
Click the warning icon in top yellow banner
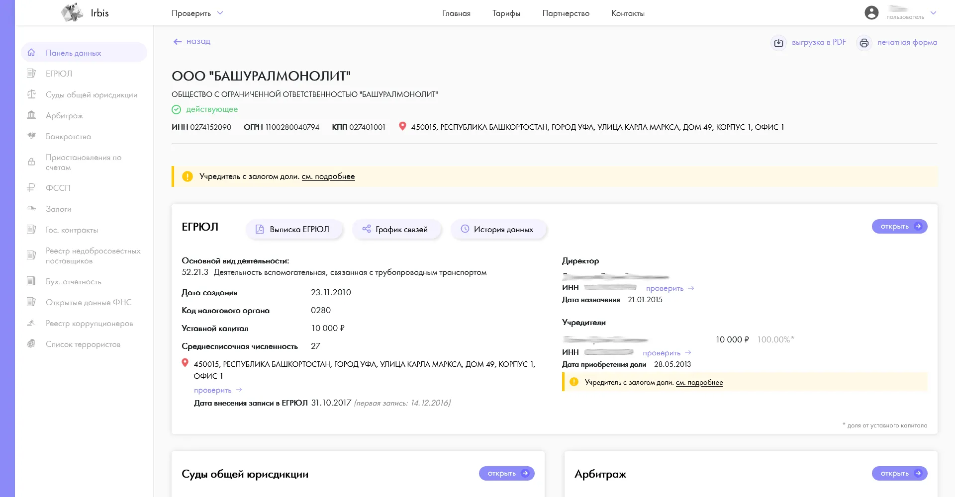[187, 176]
